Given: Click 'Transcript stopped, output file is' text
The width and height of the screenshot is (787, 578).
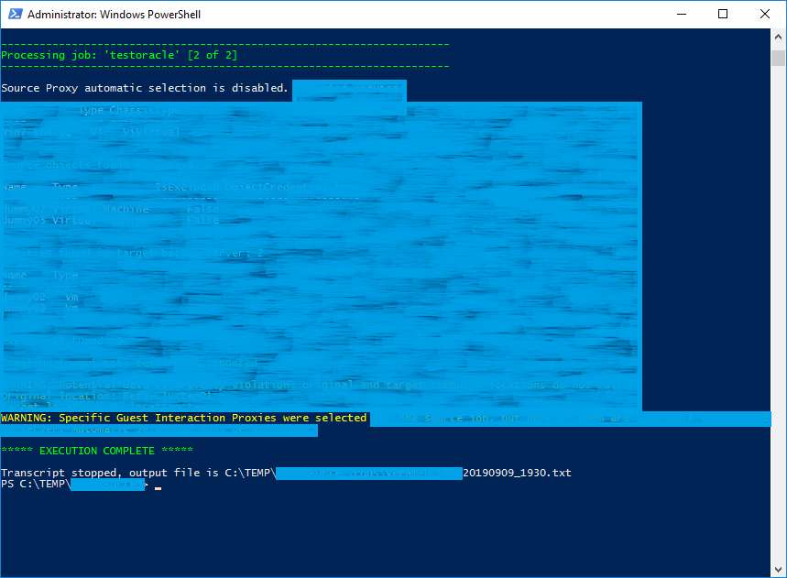Looking at the screenshot, I should (x=111, y=473).
